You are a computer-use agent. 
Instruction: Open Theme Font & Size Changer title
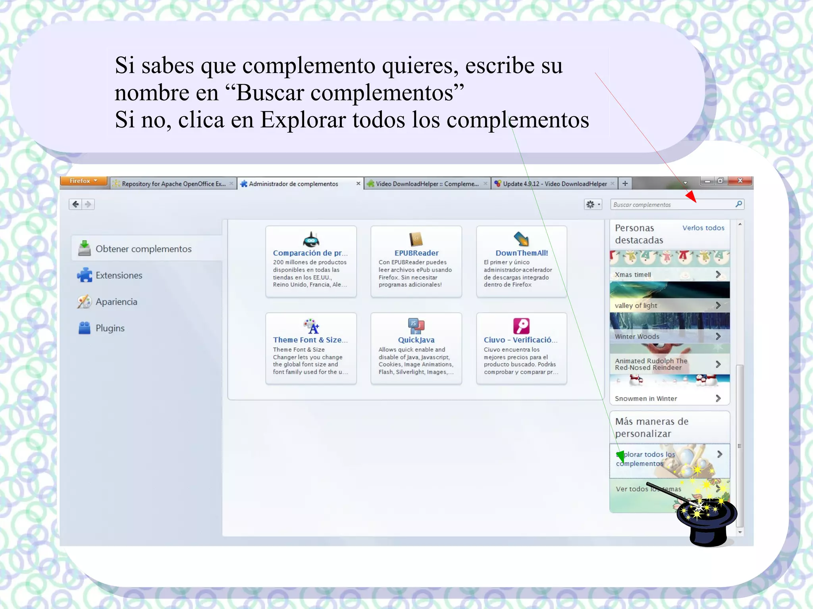310,340
